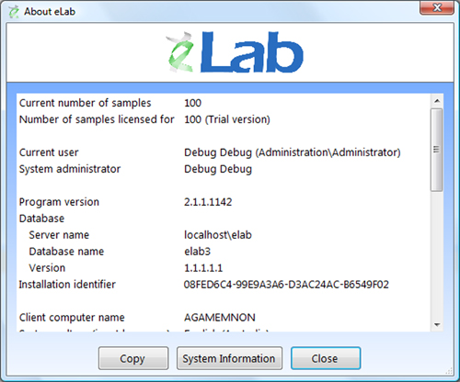The height and width of the screenshot is (382, 460).
Task: Click the Copy button
Action: 133,358
